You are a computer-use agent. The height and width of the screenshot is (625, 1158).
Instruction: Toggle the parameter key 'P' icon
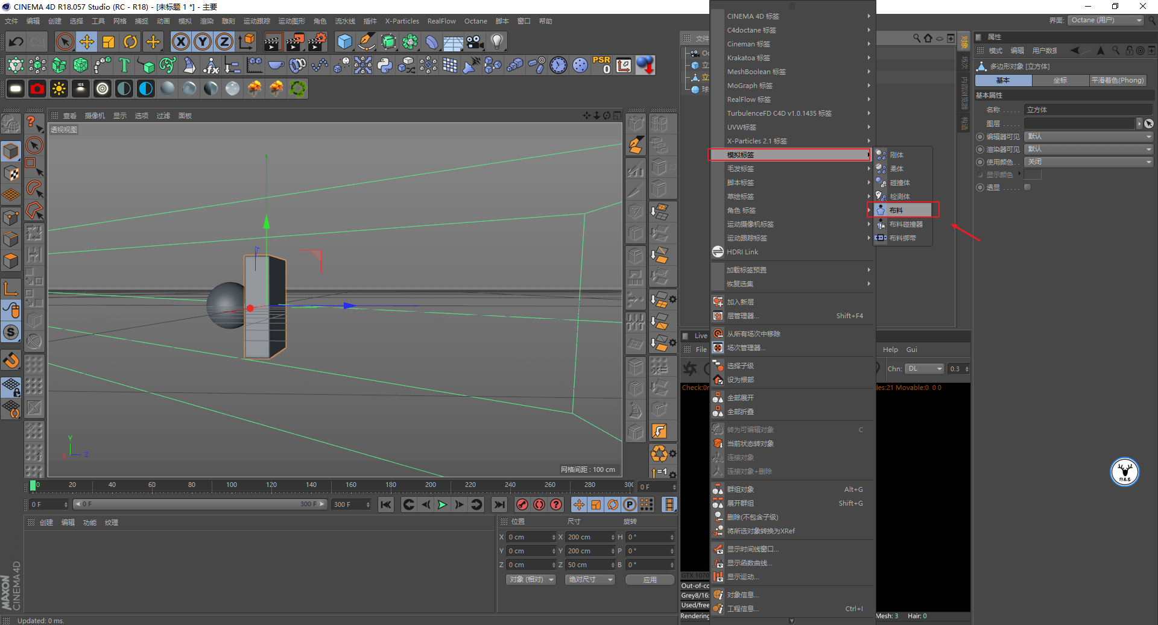coord(630,504)
